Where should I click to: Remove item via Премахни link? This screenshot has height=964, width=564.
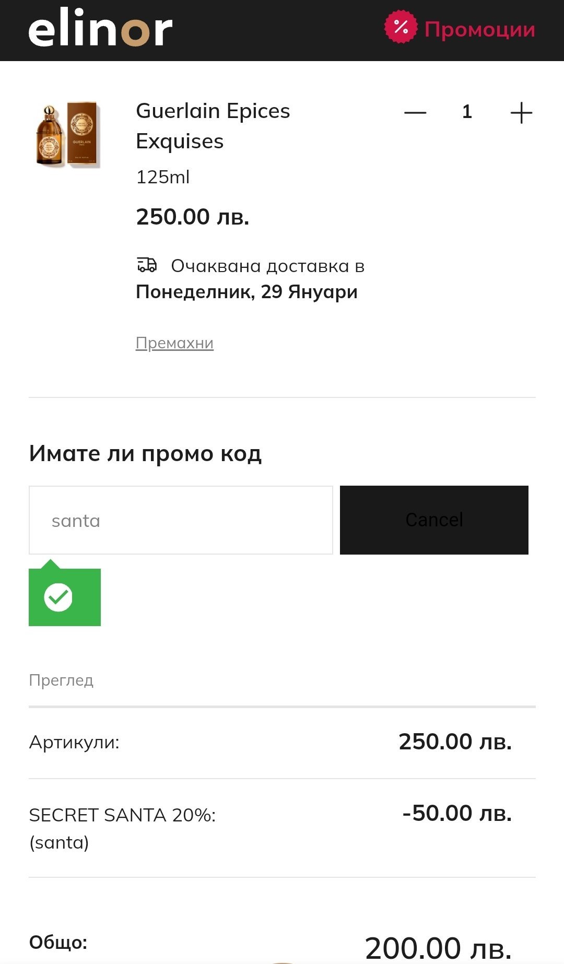click(x=174, y=343)
